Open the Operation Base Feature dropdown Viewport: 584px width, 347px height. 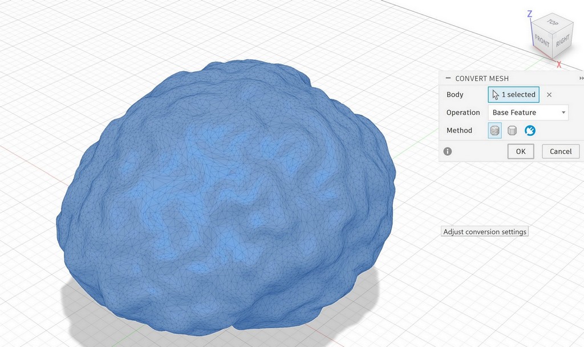pos(528,112)
